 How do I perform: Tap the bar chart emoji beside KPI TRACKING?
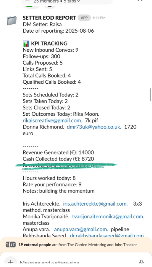click(x=26, y=44)
